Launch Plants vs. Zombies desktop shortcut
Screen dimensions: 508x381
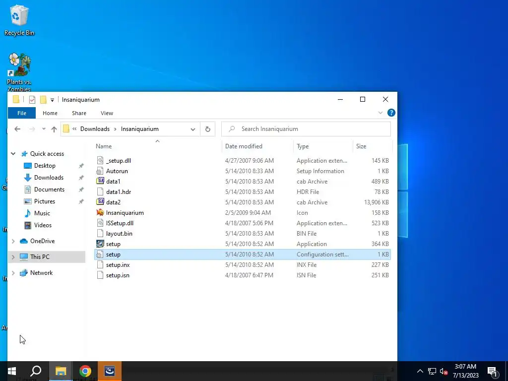[19, 72]
